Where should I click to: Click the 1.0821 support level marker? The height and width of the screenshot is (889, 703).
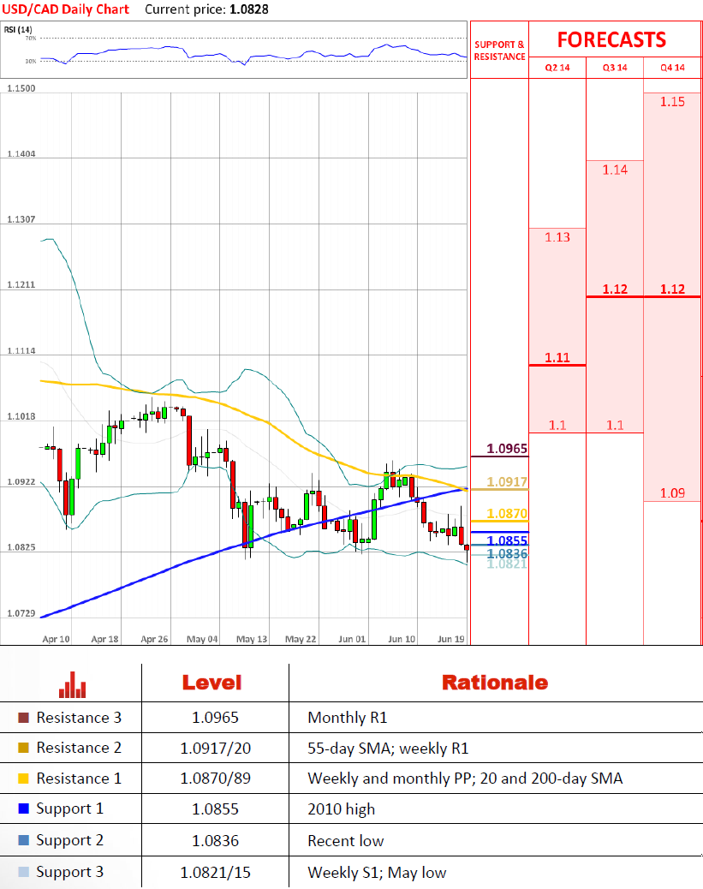tap(507, 564)
